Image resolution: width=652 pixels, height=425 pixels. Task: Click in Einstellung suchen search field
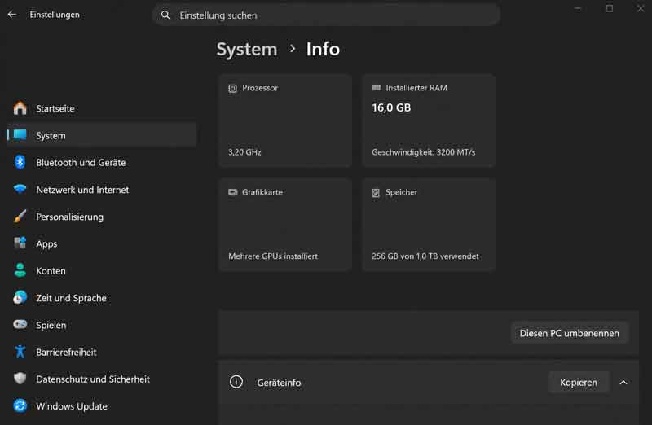(x=327, y=15)
